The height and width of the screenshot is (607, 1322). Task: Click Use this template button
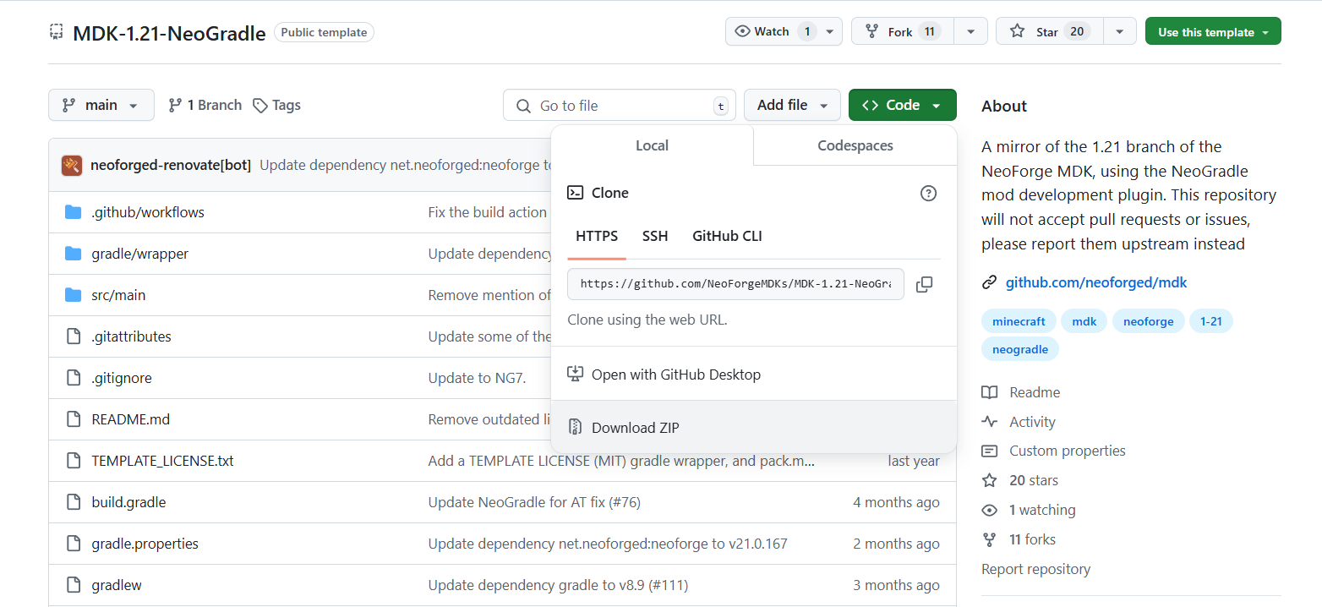(1212, 32)
